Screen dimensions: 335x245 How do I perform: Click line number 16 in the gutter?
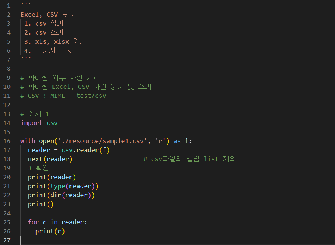click(x=7, y=141)
